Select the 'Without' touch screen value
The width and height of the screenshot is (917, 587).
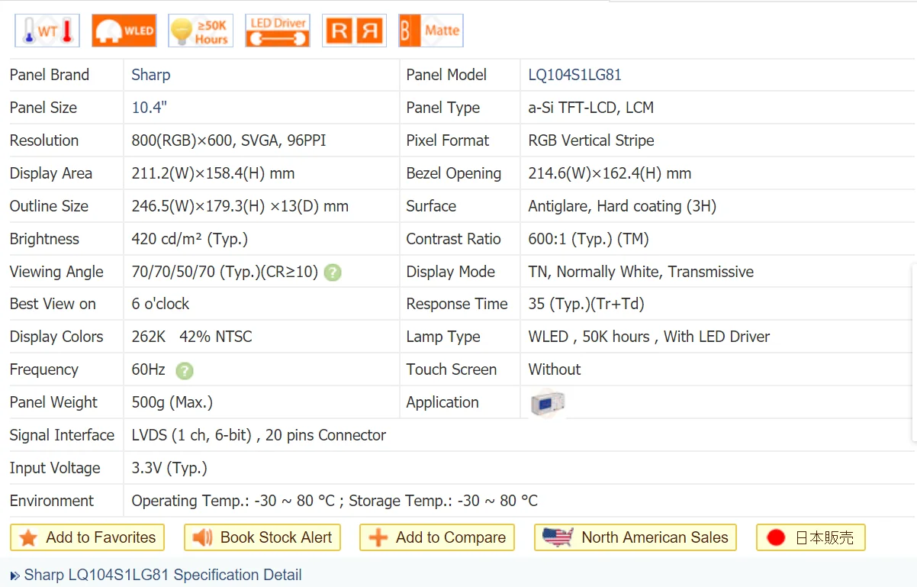point(555,369)
